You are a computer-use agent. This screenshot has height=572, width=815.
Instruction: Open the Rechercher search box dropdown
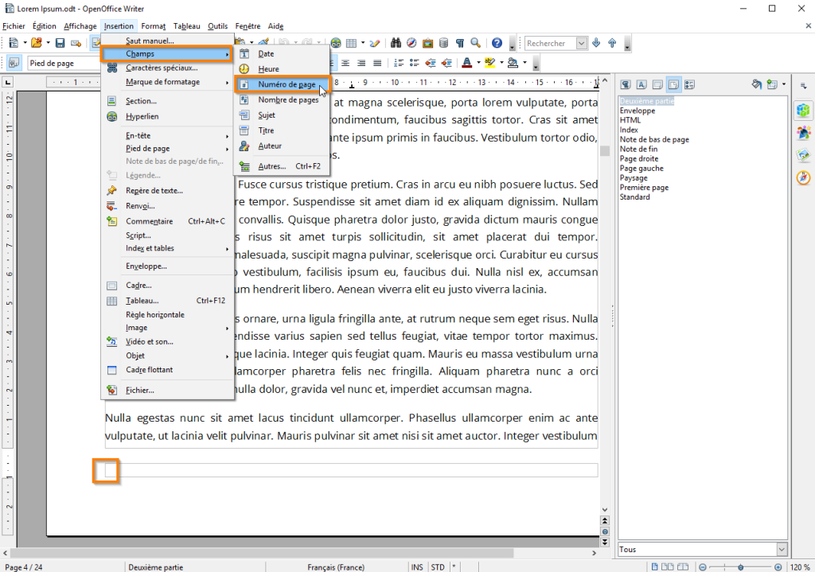tap(582, 43)
